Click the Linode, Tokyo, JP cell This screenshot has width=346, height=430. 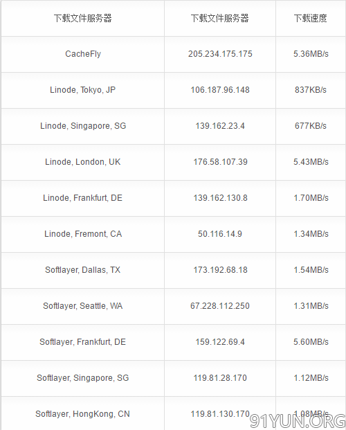tap(83, 90)
